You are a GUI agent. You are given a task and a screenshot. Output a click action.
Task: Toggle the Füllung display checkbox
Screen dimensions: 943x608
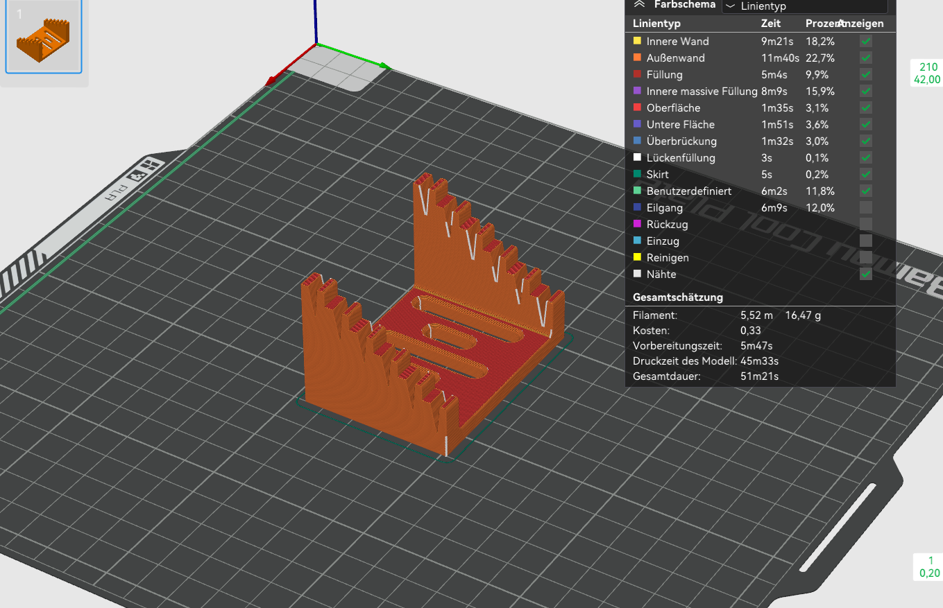click(866, 75)
